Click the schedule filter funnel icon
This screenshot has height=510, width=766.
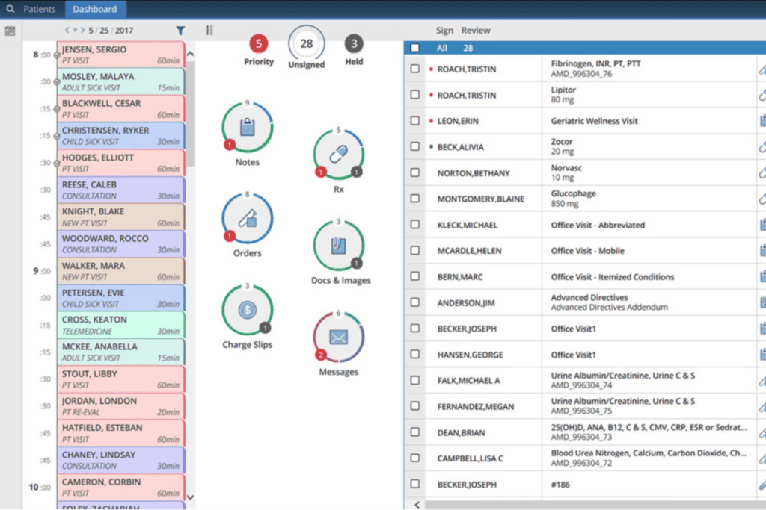[x=180, y=31]
